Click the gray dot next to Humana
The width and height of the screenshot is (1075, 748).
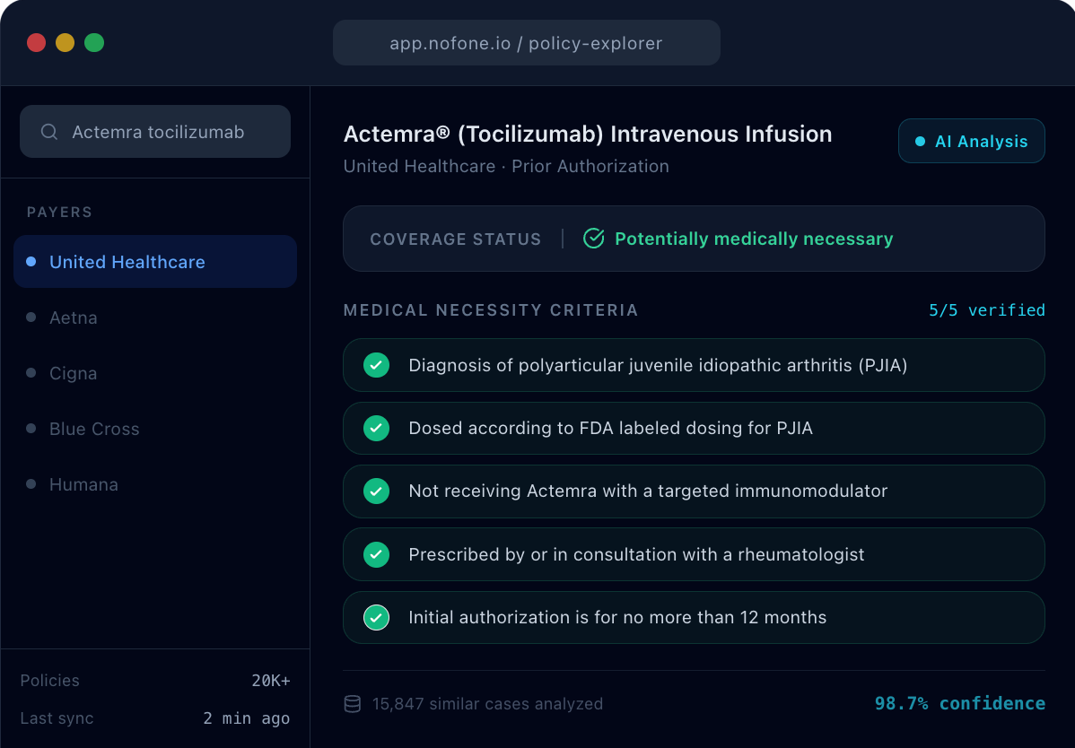[x=31, y=483]
